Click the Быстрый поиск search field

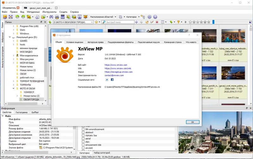[x=118, y=22]
